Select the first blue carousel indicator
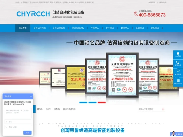 point(83,102)
